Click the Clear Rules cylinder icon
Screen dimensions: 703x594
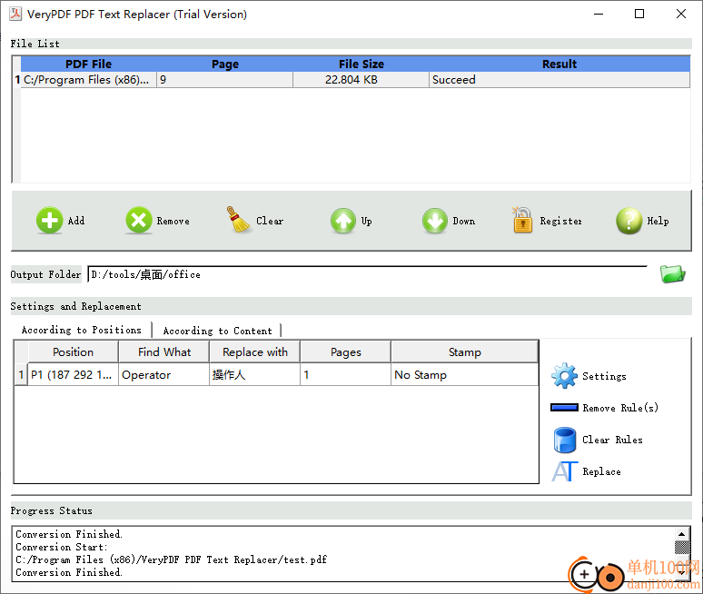point(564,440)
